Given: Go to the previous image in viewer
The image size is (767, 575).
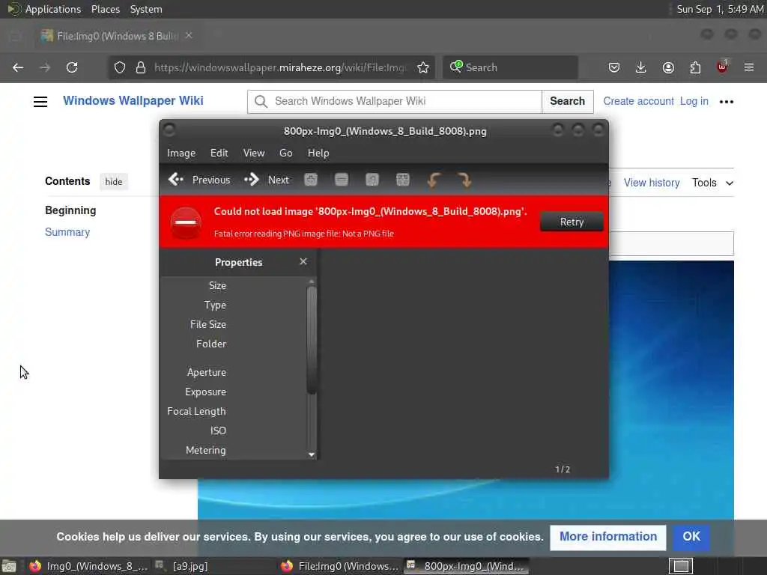Looking at the screenshot, I should 199,180.
